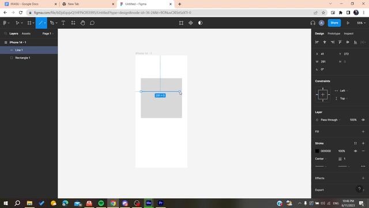Select the Rectangle 1 layer
The width and height of the screenshot is (369, 208).
click(x=29, y=58)
